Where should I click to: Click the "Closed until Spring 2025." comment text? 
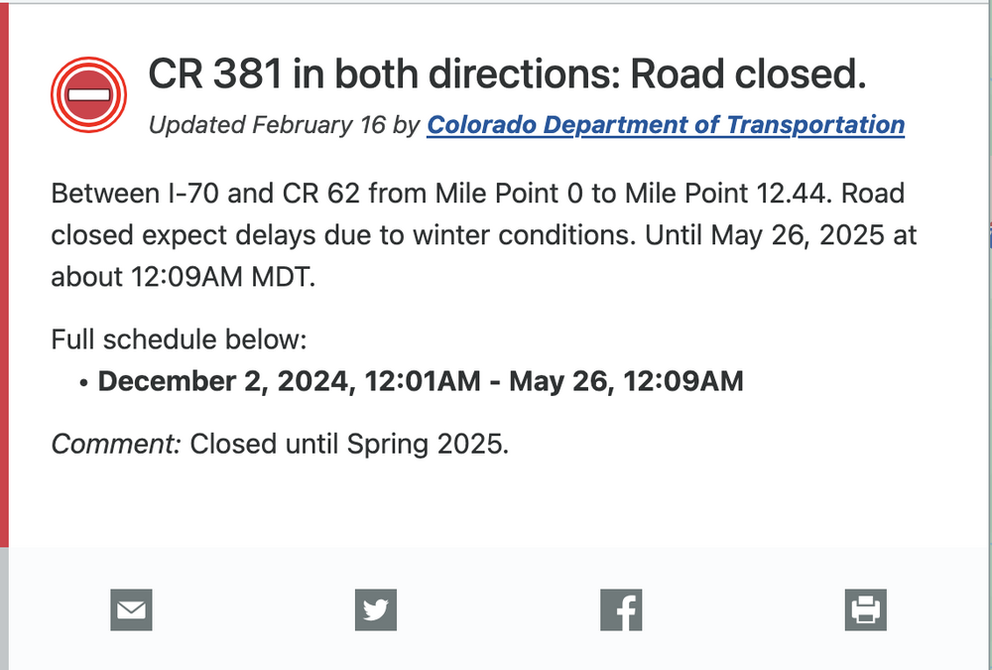(349, 444)
